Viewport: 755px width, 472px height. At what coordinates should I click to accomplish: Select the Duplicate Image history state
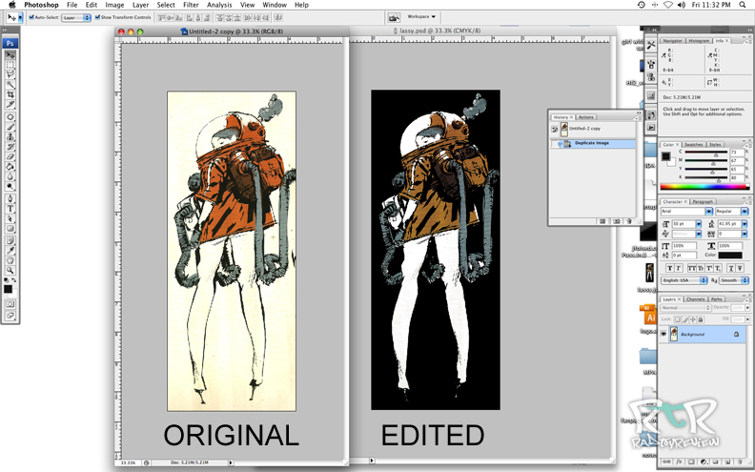(591, 143)
